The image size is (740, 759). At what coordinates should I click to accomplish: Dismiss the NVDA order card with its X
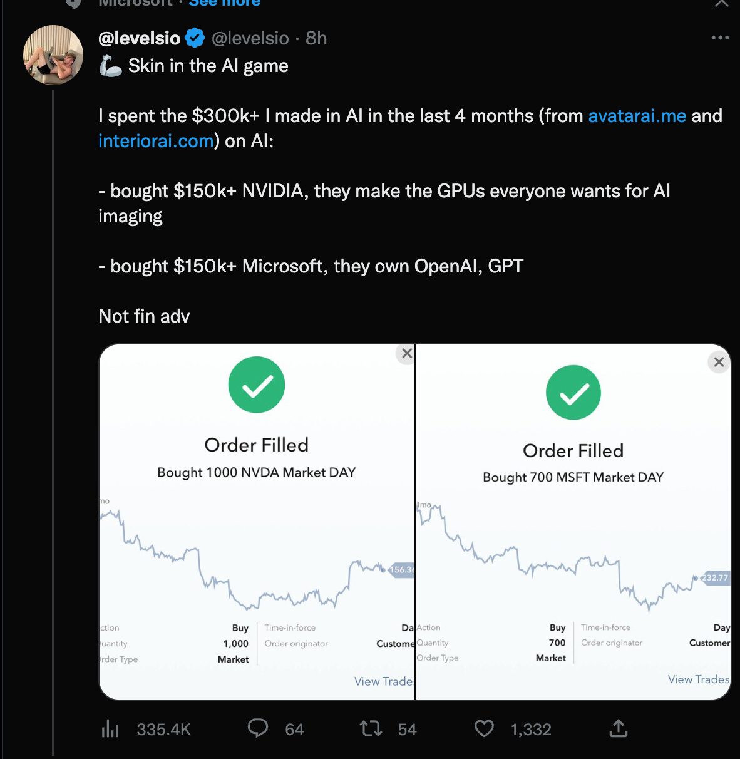click(x=406, y=353)
